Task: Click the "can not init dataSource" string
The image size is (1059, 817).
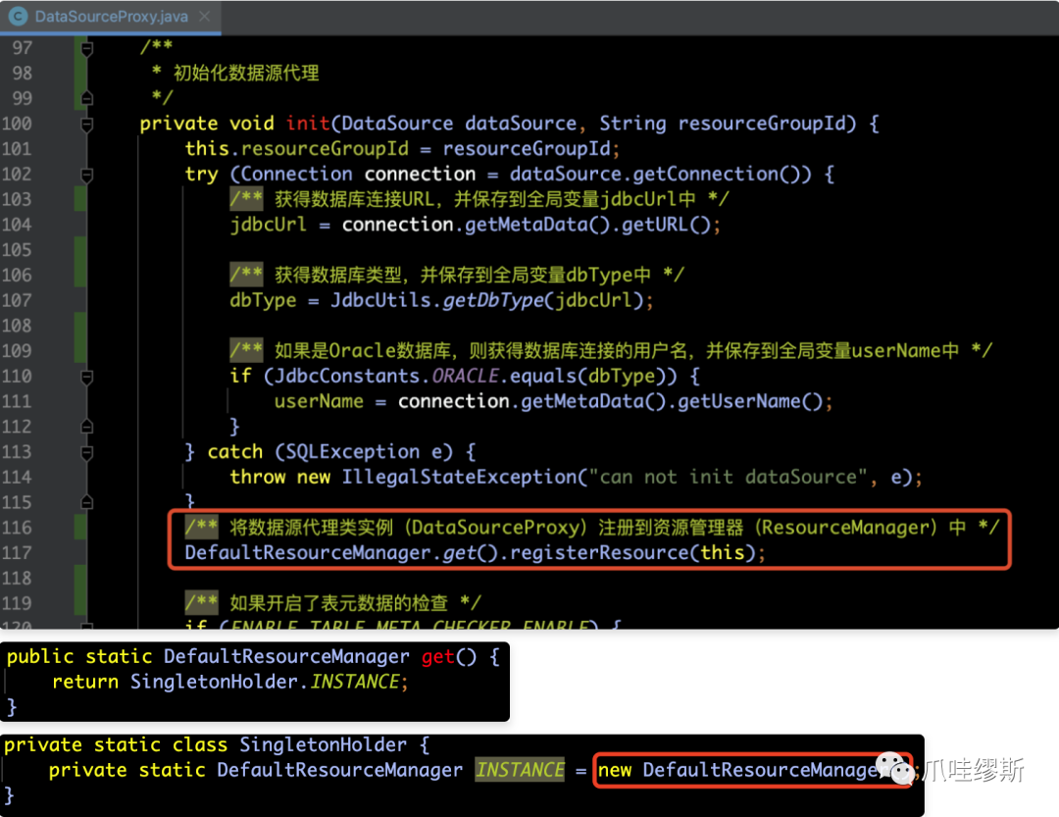Action: click(x=728, y=477)
